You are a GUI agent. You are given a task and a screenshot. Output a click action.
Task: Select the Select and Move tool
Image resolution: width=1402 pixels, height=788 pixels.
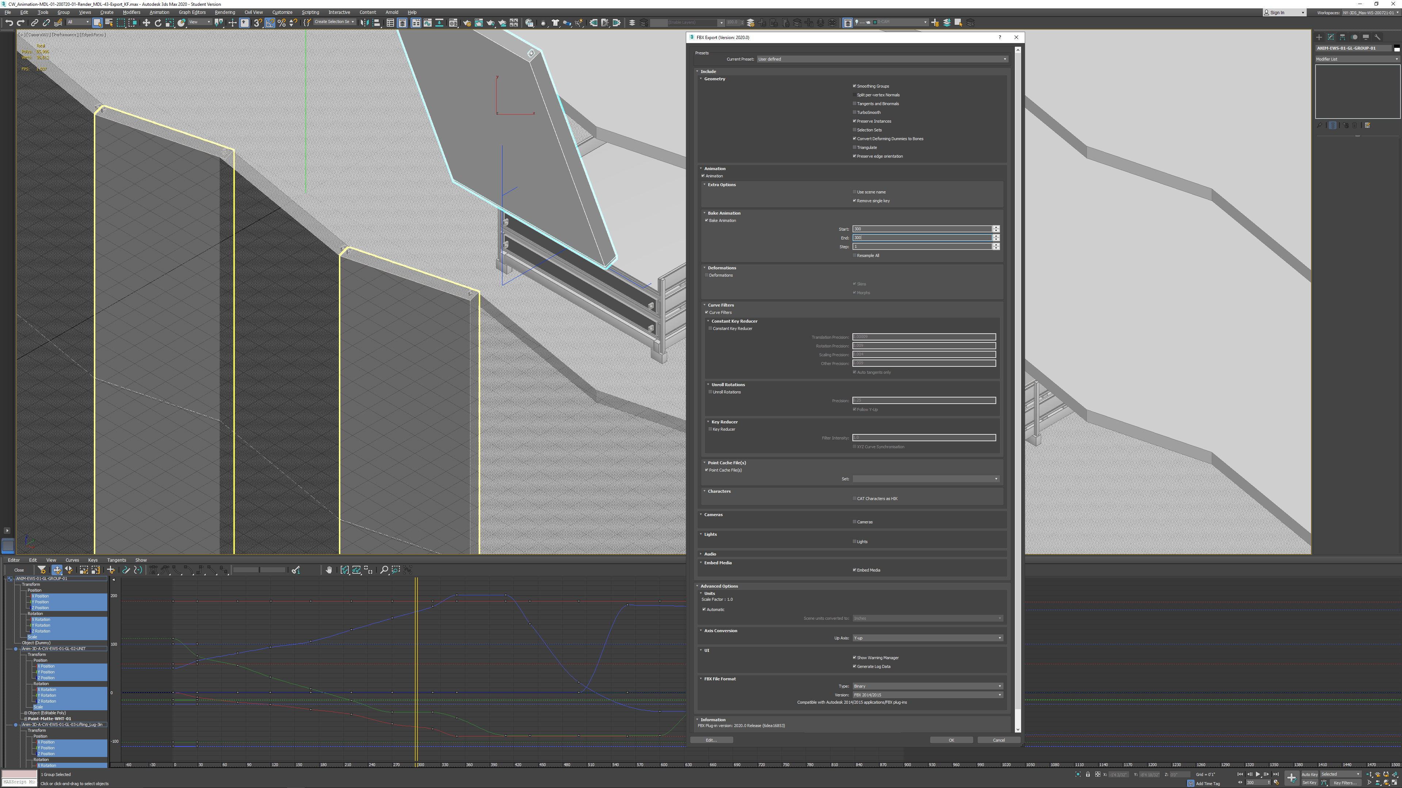click(x=146, y=23)
